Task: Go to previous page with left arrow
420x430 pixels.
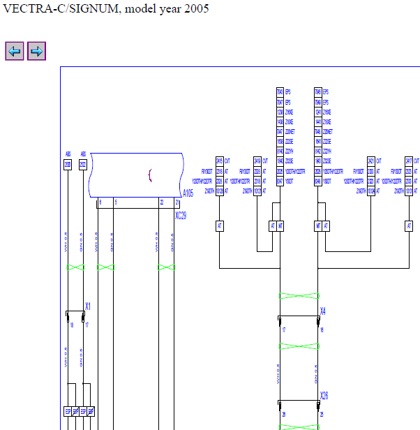Action: tap(15, 51)
